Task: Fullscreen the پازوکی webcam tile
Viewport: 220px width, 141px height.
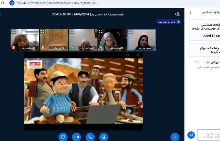Action: [43, 32]
